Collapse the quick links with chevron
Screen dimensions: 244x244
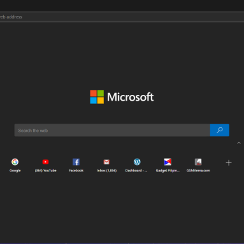pos(239,143)
